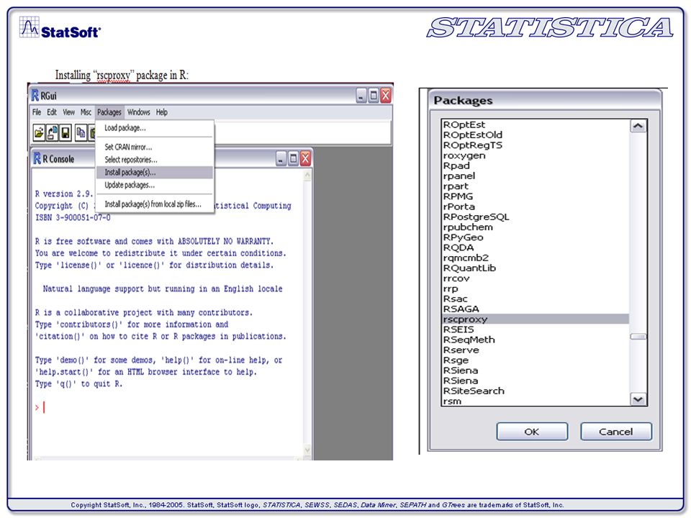Select RSEIS in the Packages list
Viewport: 691px width, 518px height.
536,330
